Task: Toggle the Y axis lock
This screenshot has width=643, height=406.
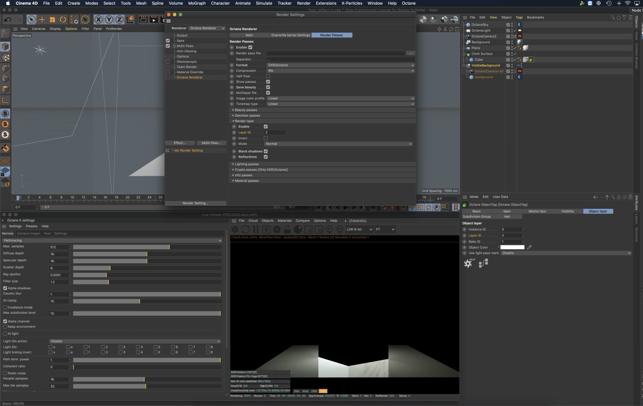Action: coord(109,19)
